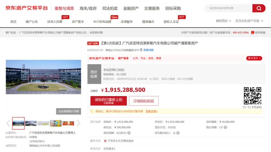Open the 海关/政府 tab
The height and width of the screenshot is (152, 271).
click(88, 8)
